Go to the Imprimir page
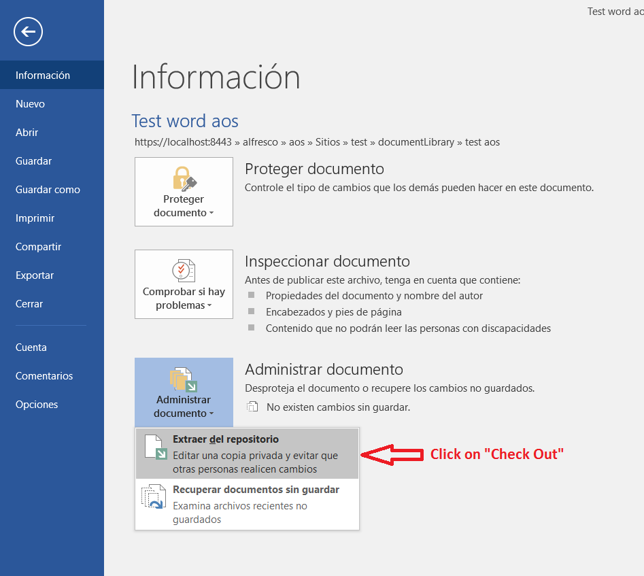 point(35,218)
